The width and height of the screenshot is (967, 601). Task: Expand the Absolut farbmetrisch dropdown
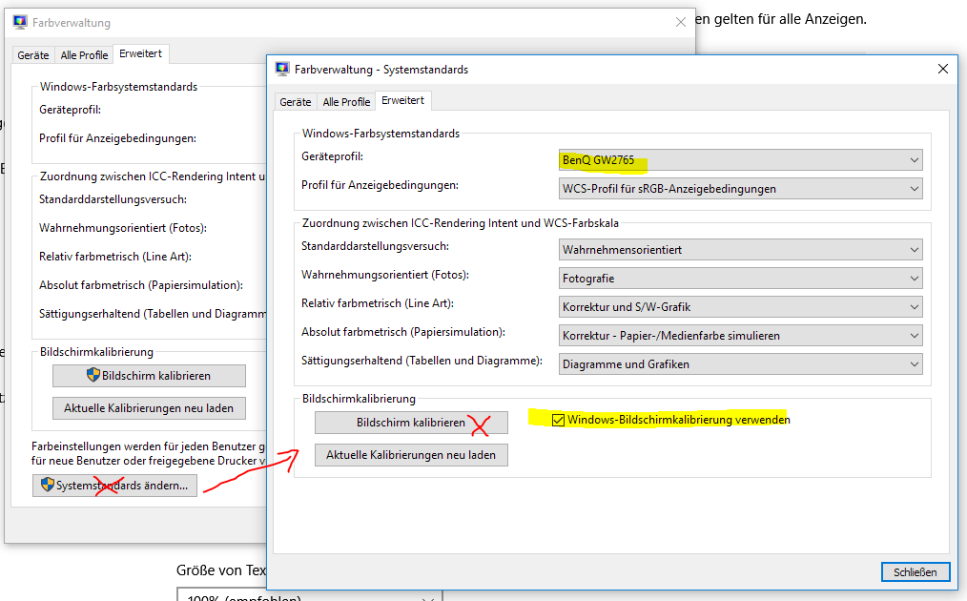pos(740,336)
